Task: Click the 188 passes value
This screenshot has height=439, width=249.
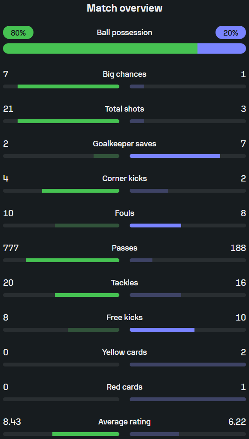Action: pos(238,248)
